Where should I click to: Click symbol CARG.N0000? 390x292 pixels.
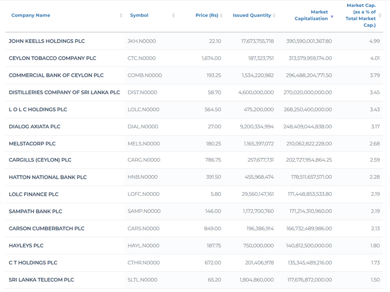pos(144,160)
